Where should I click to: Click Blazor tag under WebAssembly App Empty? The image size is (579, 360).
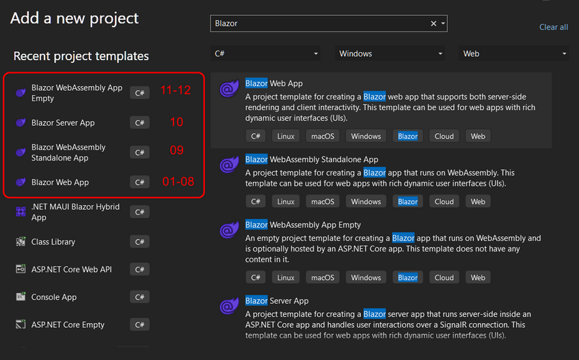[x=407, y=277]
